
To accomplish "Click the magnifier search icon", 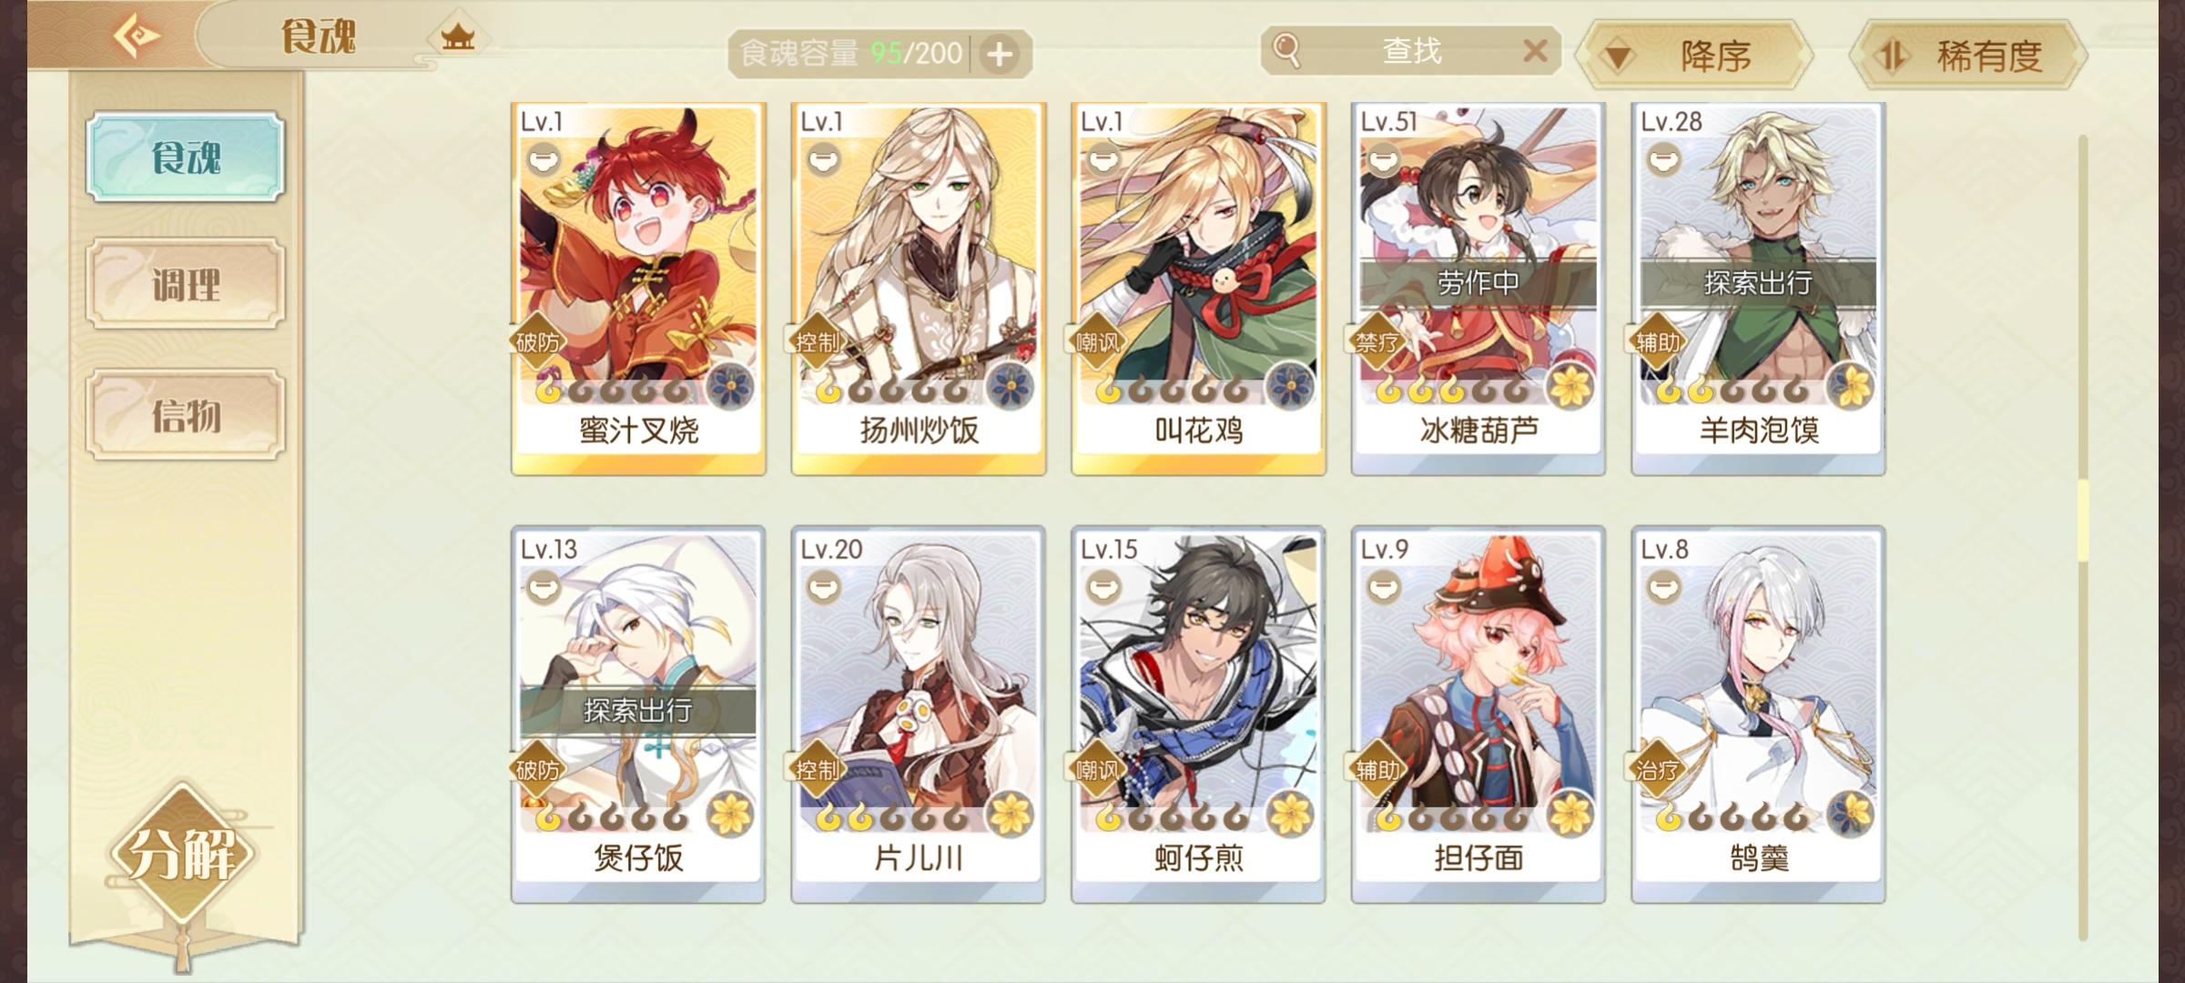I will 1286,50.
